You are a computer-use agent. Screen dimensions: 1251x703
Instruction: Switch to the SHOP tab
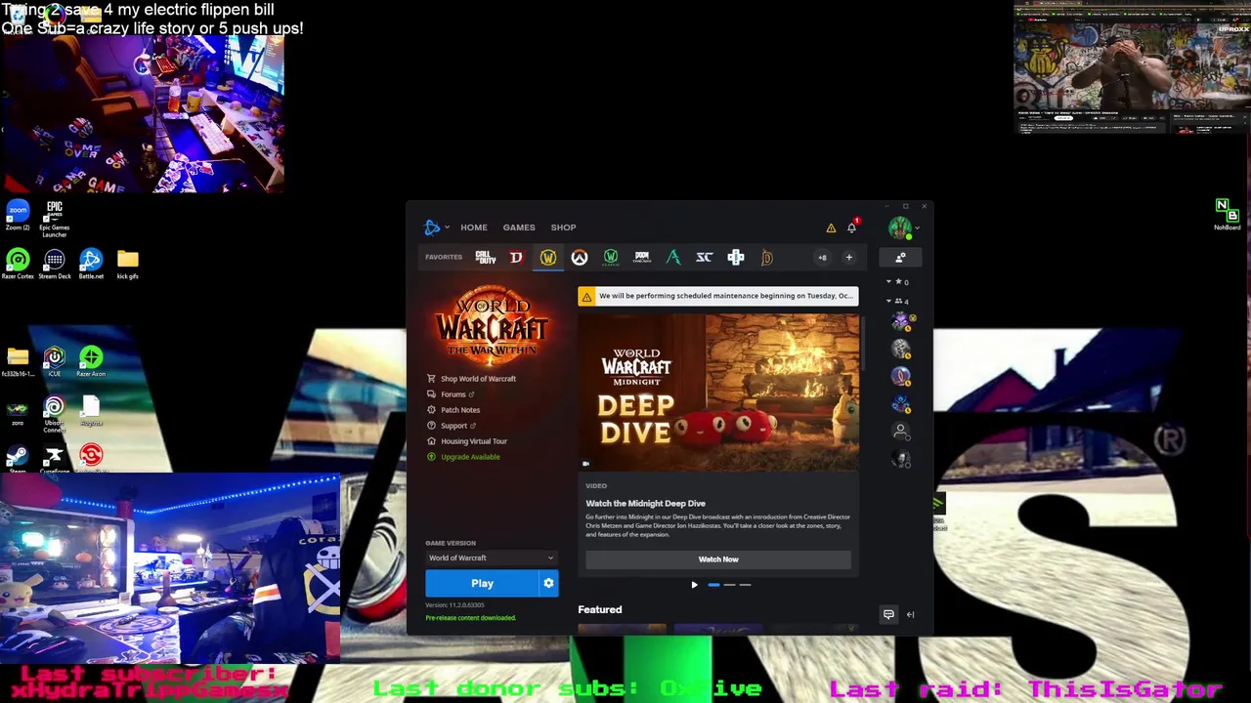point(563,227)
